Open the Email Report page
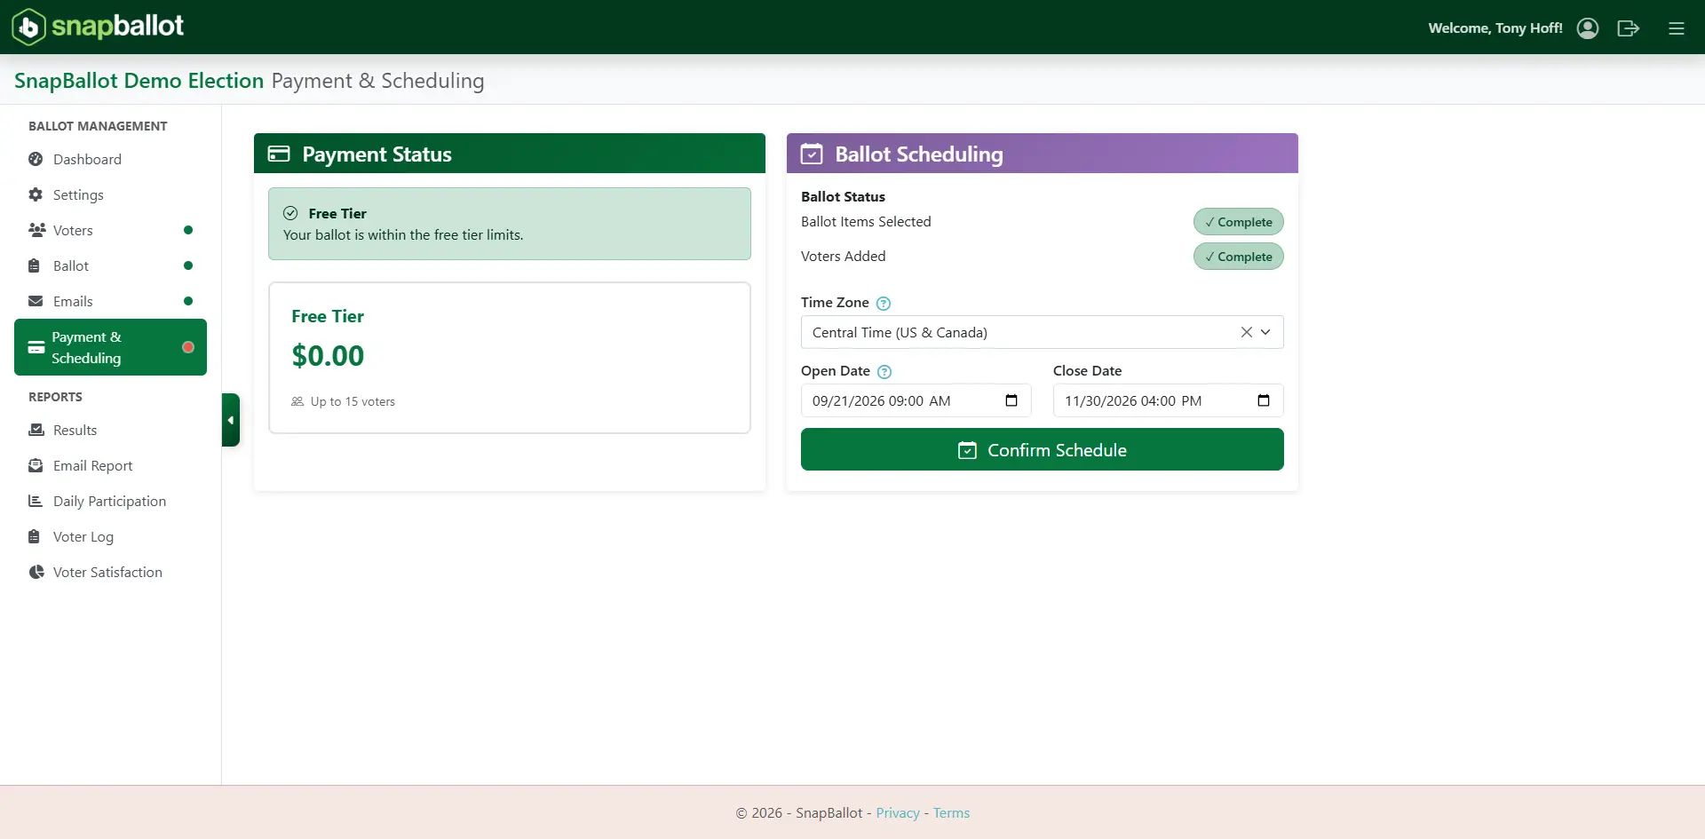Screen dimensions: 1705x839 coord(110,465)
